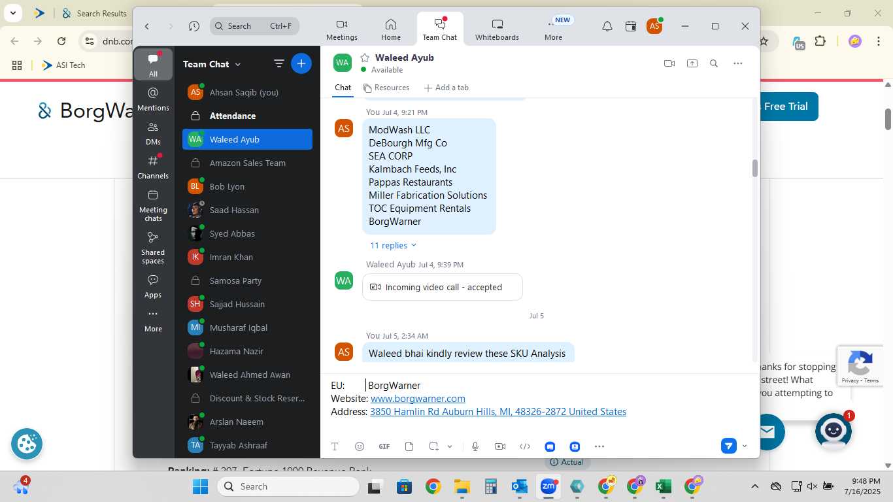This screenshot has width=893, height=502.
Task: Open Ahsan Saqib (you) chat
Action: 247,92
